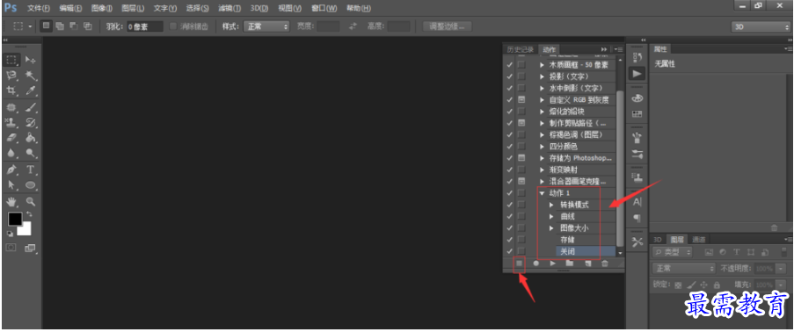Open the 样式 dropdown
Viewport: 794px width, 332px height.
click(x=266, y=26)
